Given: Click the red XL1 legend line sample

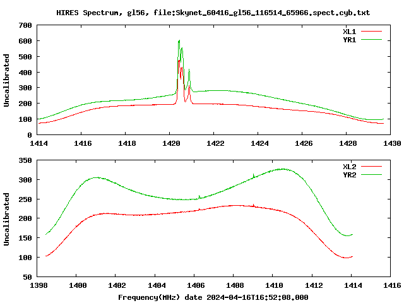Looking at the screenshot, I should [371, 32].
